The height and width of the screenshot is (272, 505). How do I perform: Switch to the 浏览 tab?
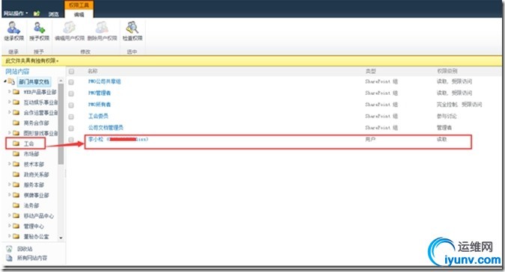tap(53, 14)
